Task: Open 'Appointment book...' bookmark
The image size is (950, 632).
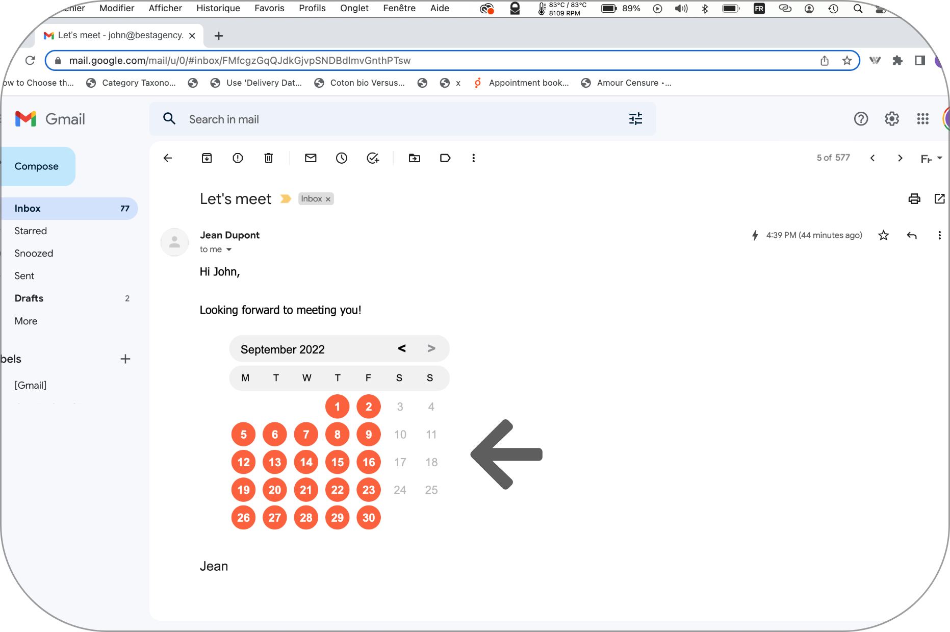Action: (x=521, y=83)
